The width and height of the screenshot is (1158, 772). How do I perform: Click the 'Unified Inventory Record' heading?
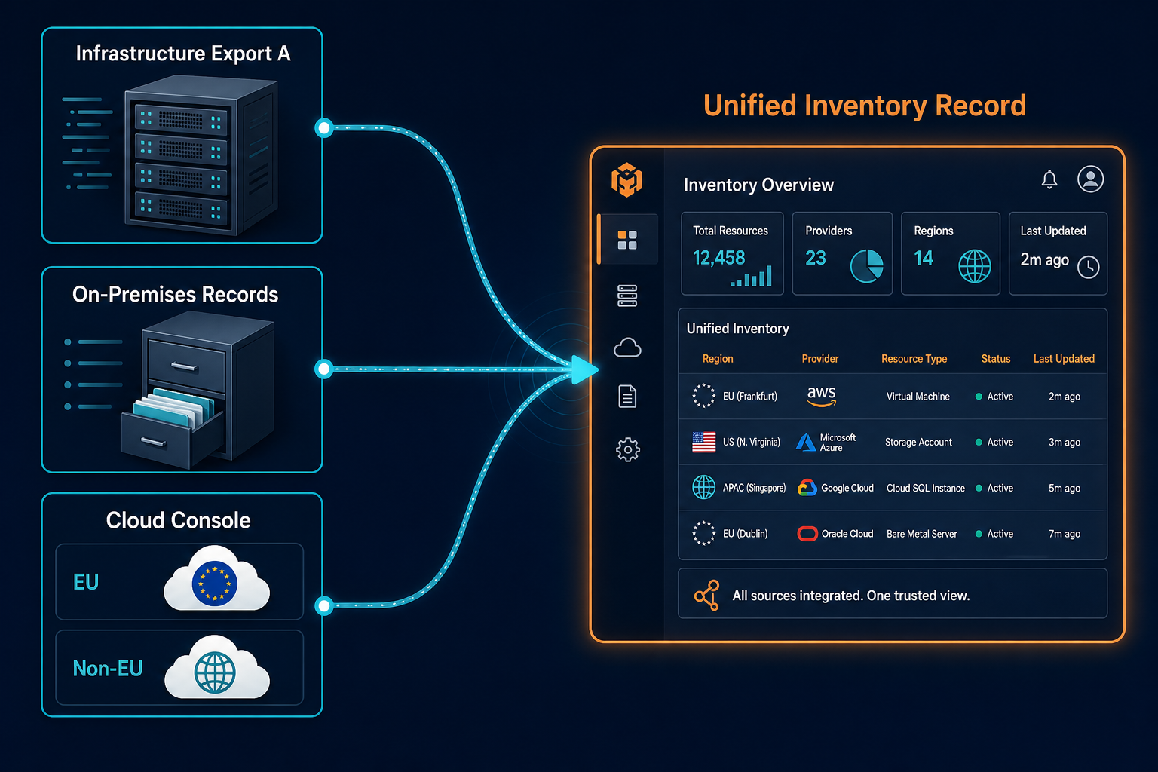coord(865,106)
